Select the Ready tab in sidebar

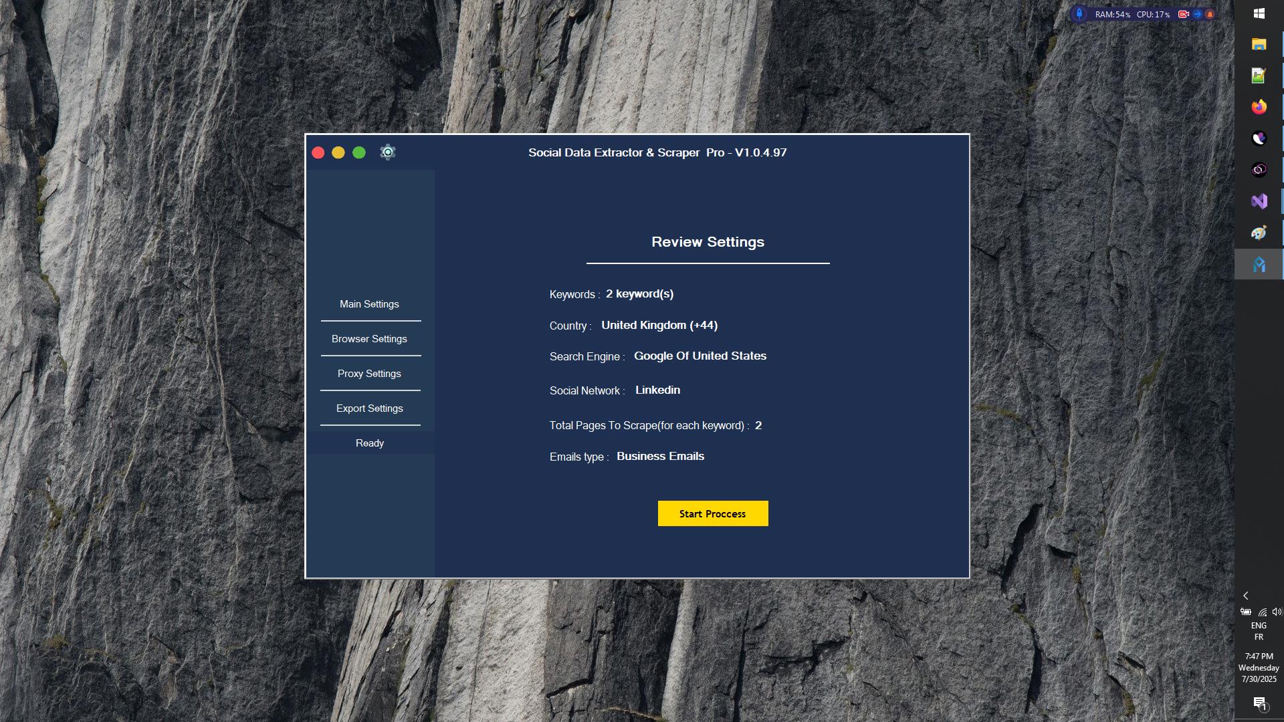tap(369, 443)
